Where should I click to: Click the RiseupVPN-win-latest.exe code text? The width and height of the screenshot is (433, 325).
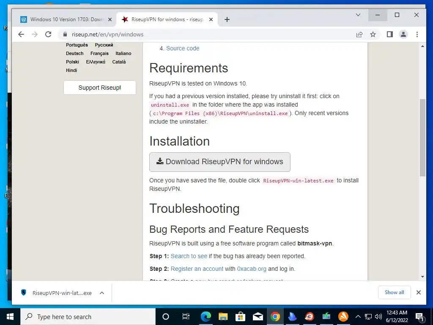298,181
